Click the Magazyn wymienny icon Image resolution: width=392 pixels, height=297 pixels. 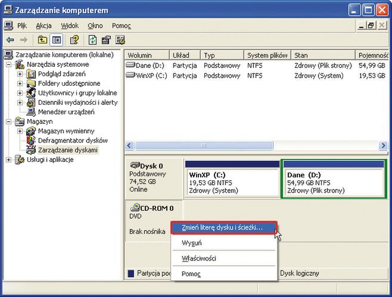coord(31,131)
